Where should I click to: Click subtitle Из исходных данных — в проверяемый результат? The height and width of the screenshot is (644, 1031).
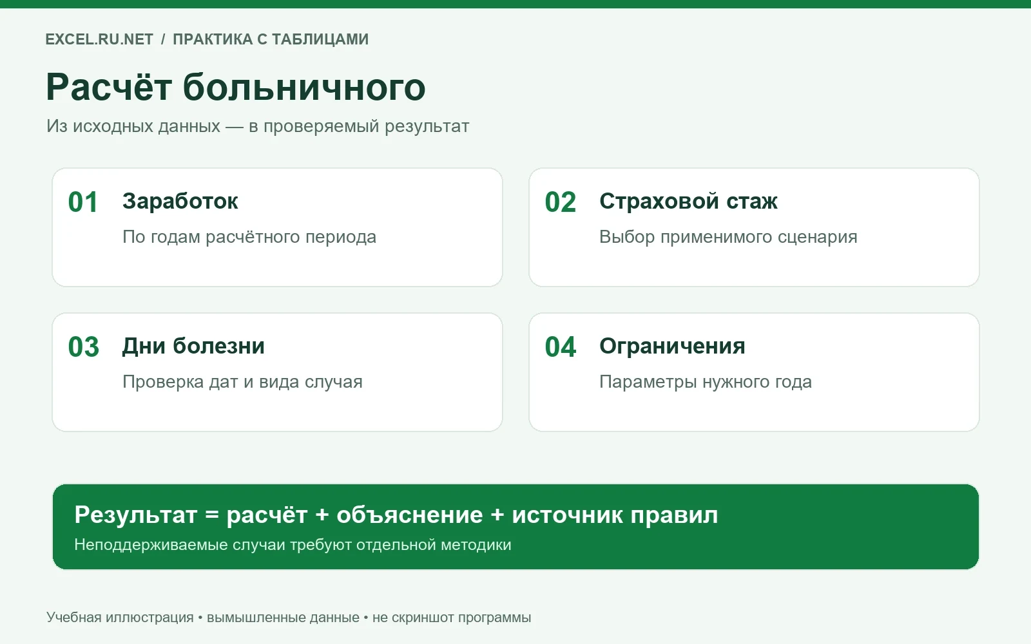pos(258,126)
